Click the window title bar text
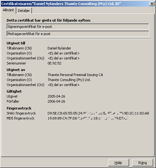 coord(61,4)
